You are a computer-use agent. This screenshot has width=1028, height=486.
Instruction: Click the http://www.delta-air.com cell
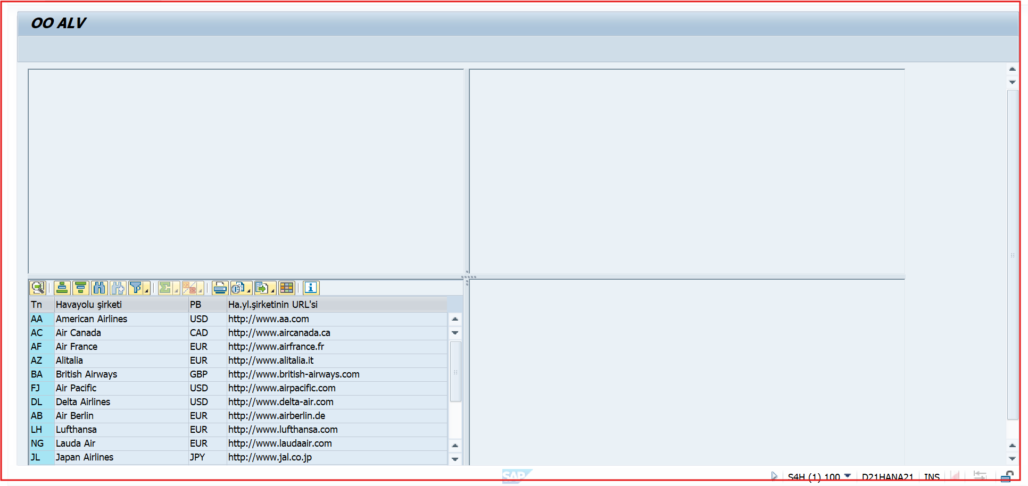click(337, 402)
